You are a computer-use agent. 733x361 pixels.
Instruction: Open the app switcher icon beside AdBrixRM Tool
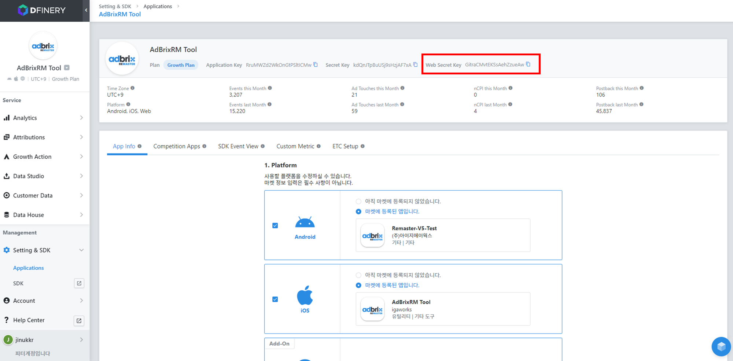[x=67, y=68]
